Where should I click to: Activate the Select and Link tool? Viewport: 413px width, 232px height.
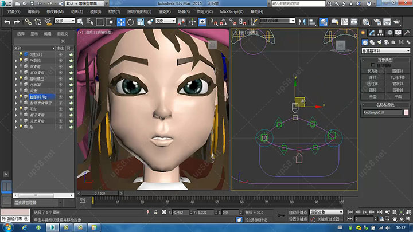point(28,22)
